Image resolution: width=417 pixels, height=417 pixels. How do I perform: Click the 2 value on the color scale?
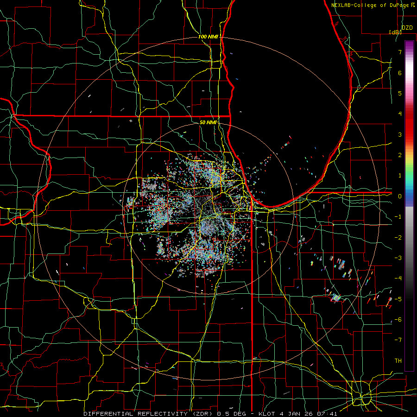pyautogui.click(x=400, y=155)
